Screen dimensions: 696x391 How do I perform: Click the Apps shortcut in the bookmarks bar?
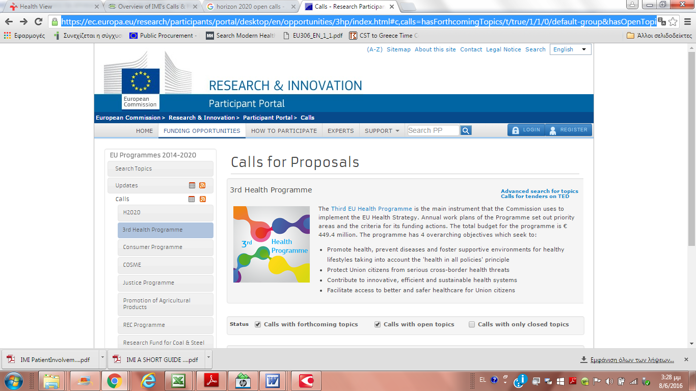(24, 36)
